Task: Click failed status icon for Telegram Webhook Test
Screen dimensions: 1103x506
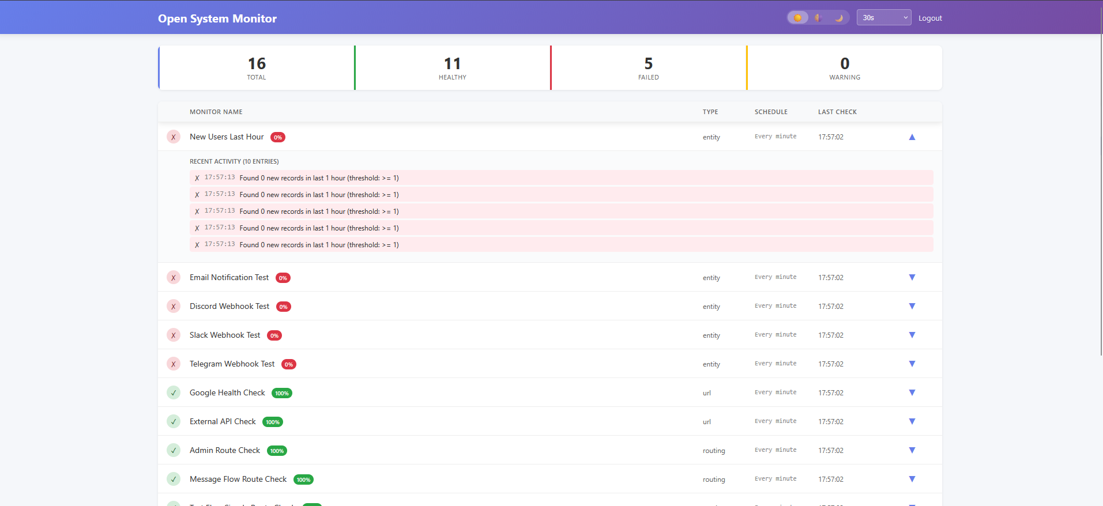Action: point(174,364)
